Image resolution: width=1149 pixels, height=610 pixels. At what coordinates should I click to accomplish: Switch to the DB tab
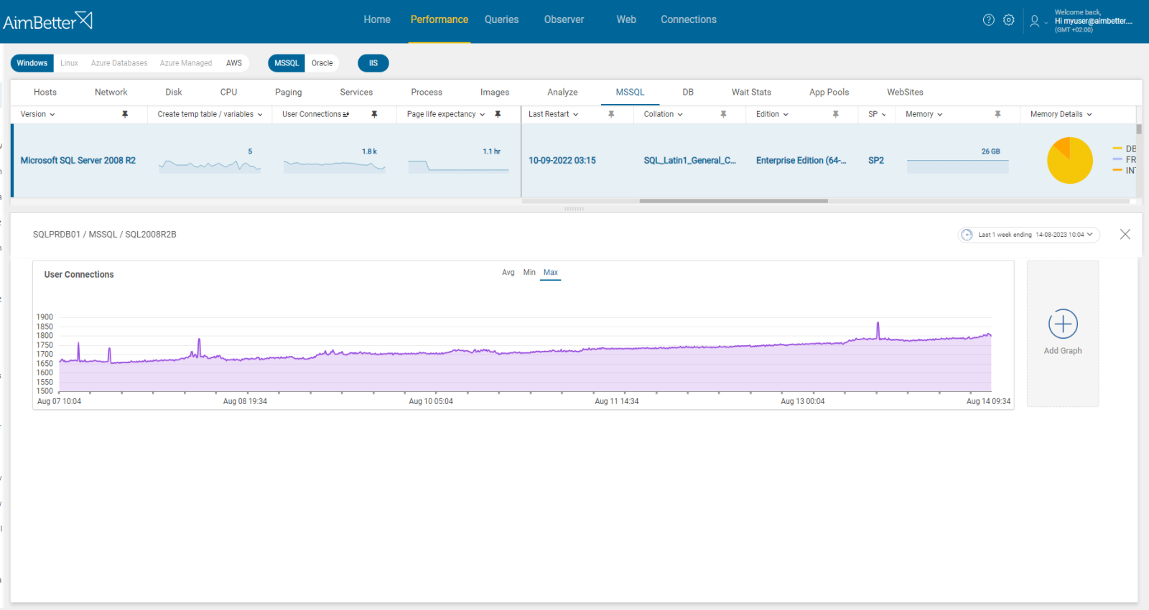[688, 93]
